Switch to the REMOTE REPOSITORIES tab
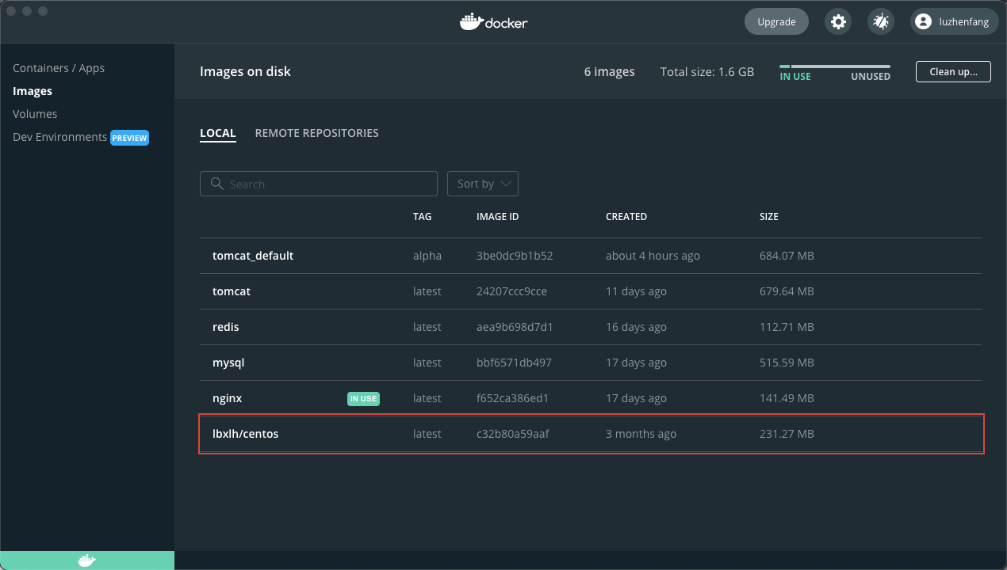Image resolution: width=1007 pixels, height=570 pixels. click(316, 133)
